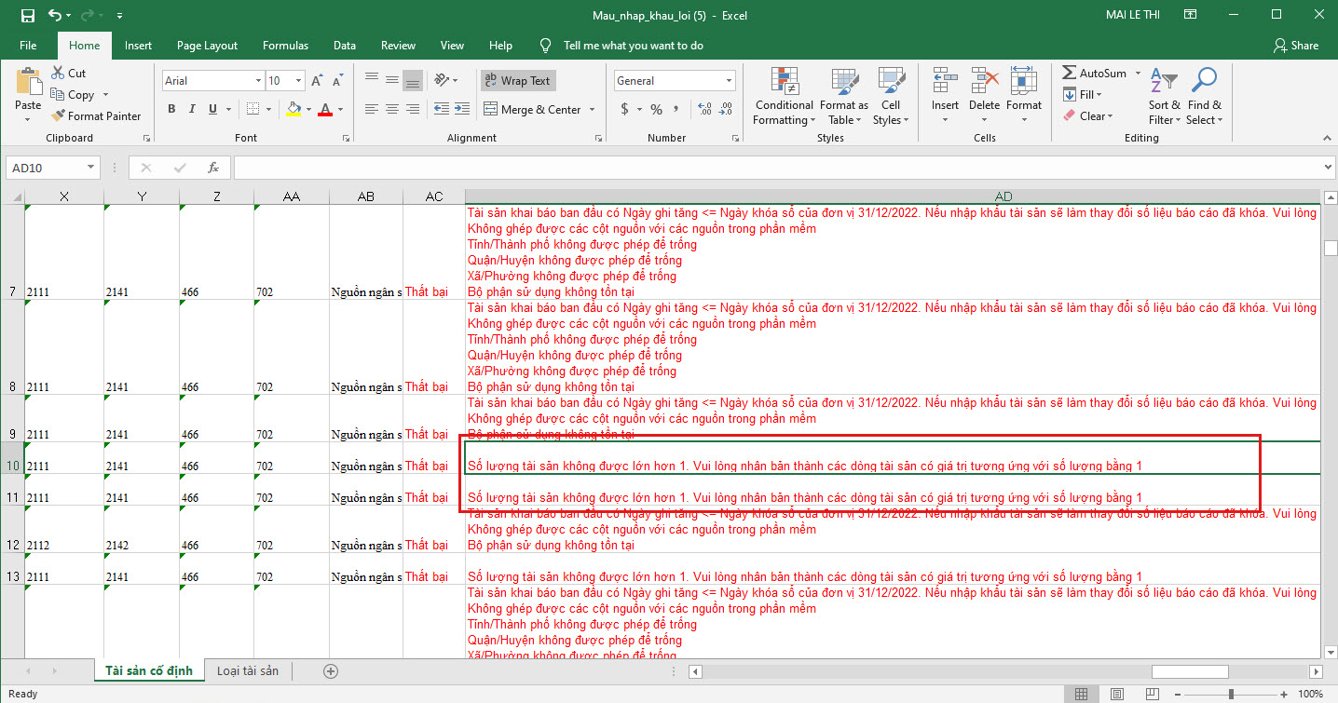Expand the Name Box dropdown arrow

(90, 168)
